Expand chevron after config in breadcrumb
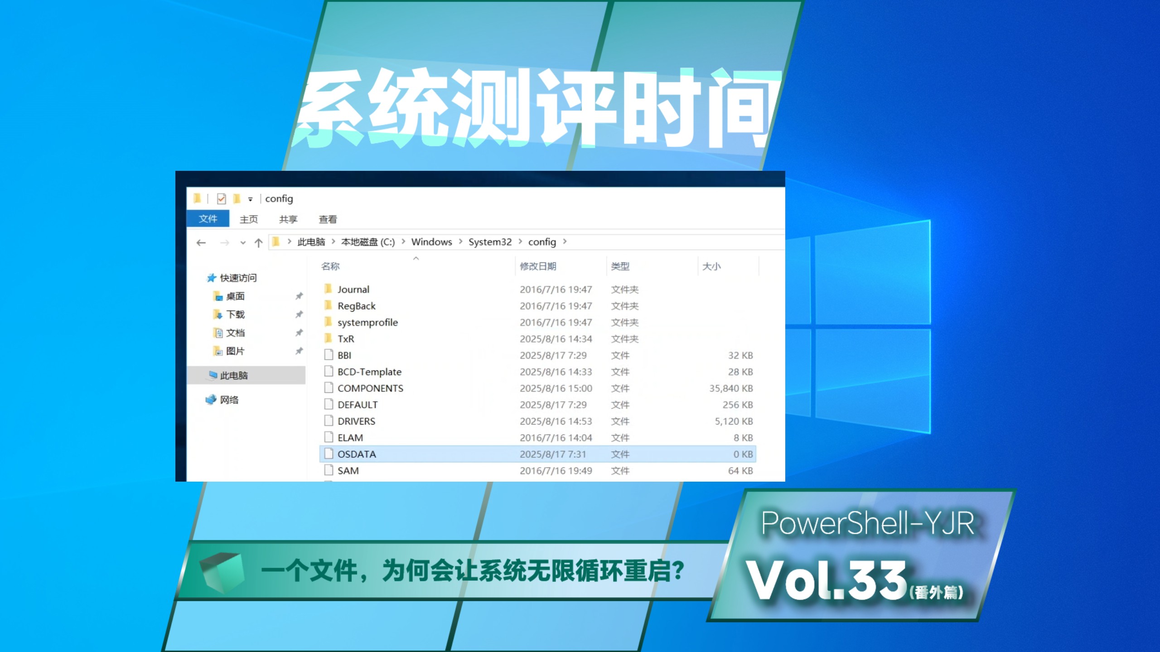 565,241
